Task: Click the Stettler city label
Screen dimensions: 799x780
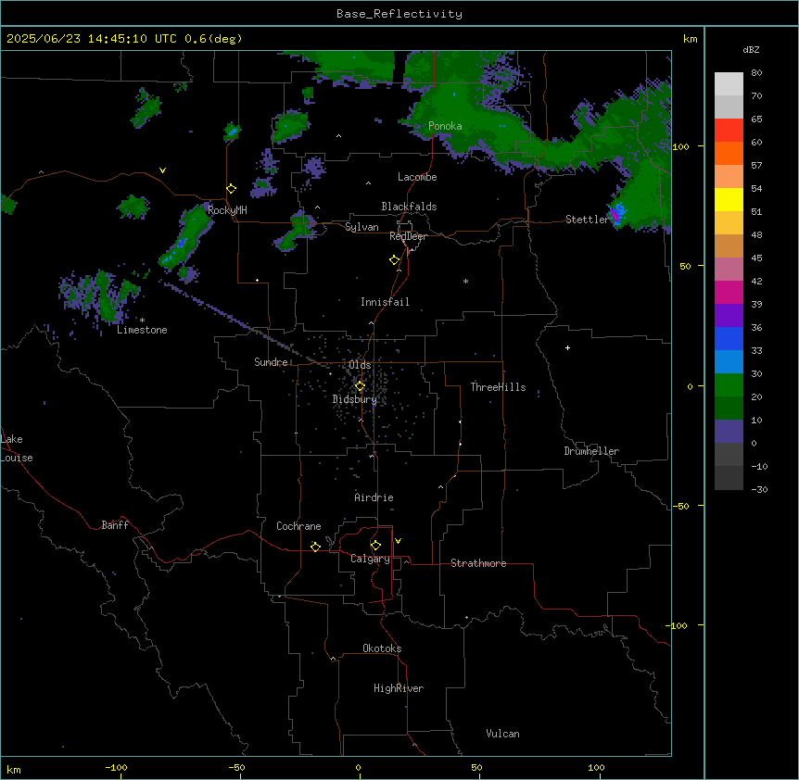Action: coord(587,220)
